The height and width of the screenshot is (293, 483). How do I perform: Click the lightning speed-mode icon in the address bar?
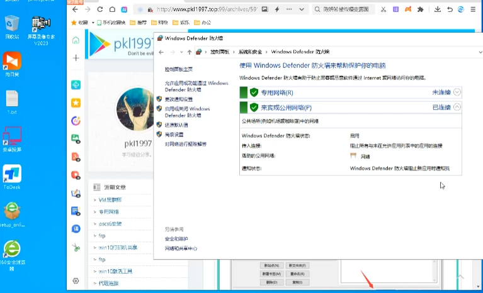pos(277,9)
